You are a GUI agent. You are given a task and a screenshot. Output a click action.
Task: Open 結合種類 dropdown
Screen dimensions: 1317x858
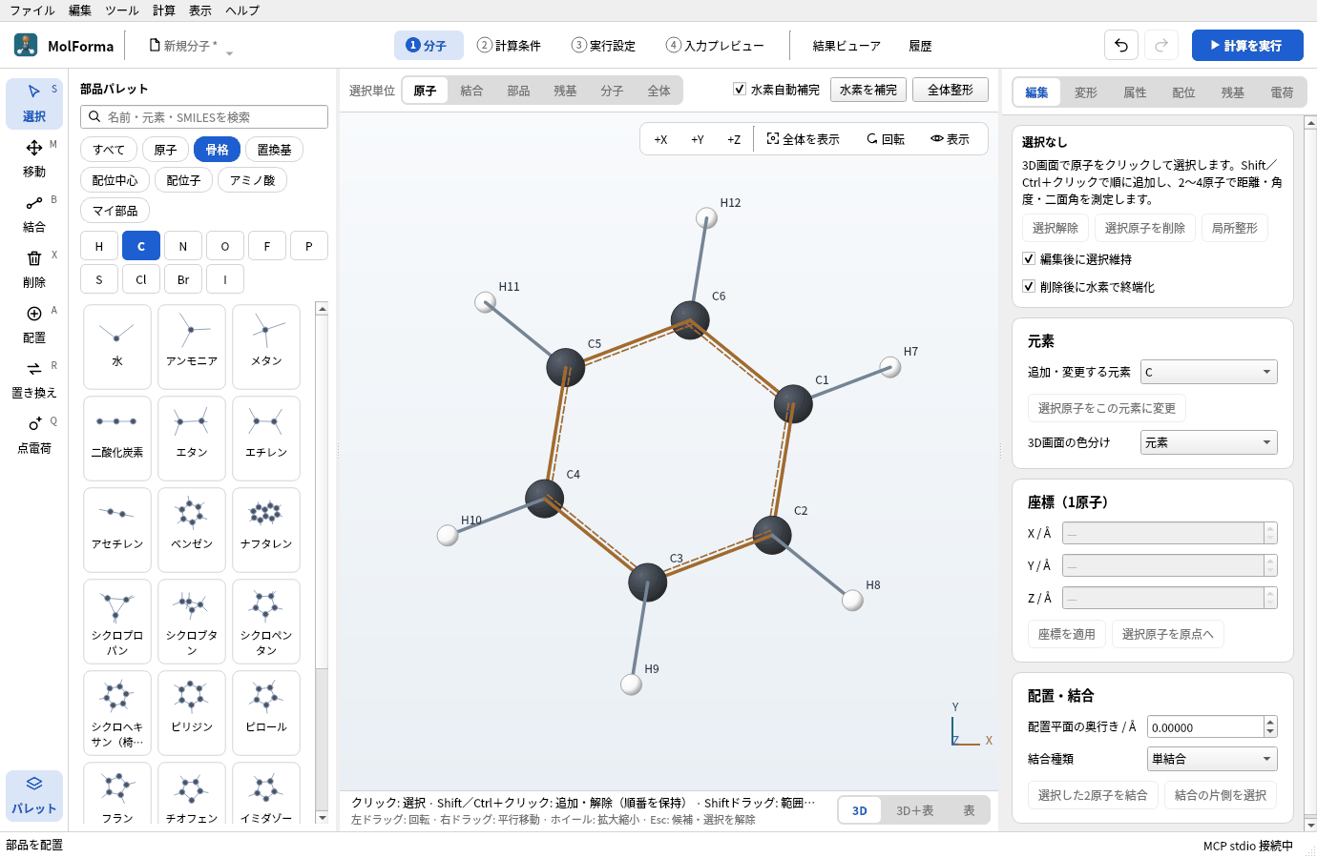point(1212,759)
